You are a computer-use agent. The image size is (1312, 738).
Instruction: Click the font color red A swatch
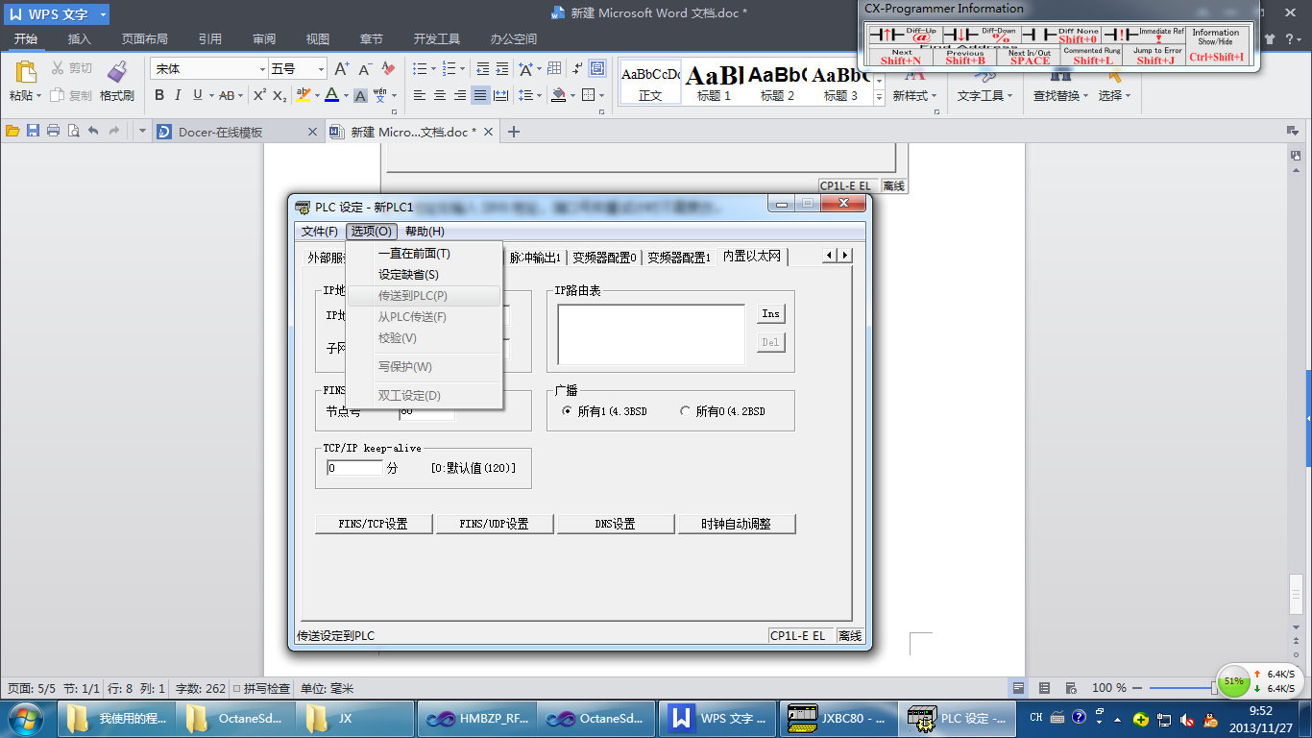[330, 95]
